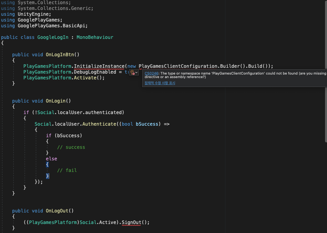Viewport: 327px width, 233px height.
Task: Click the 'else' keyword
Action: tap(51, 159)
